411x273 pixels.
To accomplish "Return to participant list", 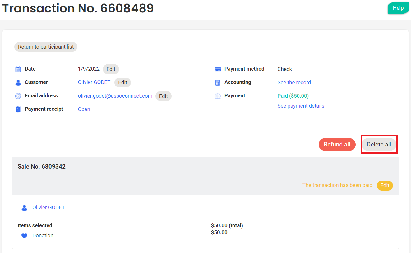I will [x=46, y=47].
